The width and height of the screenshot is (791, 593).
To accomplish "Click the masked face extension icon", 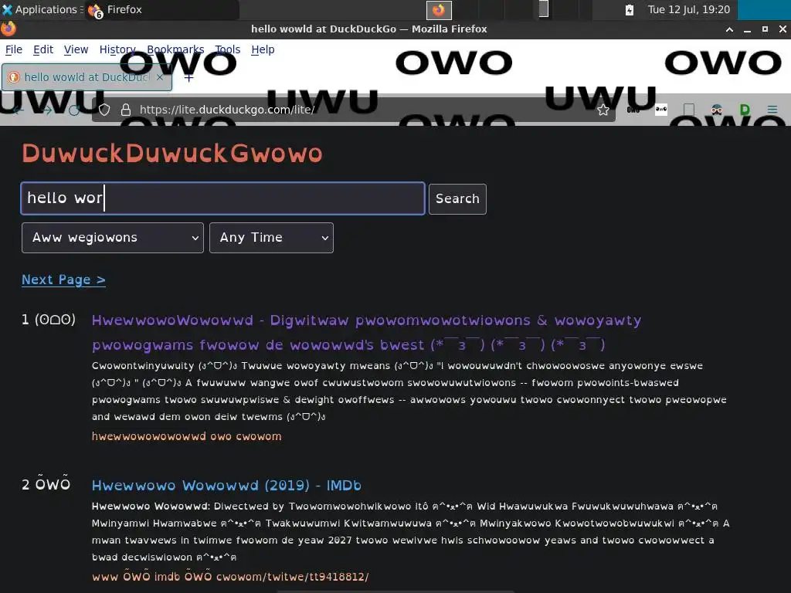I will (x=716, y=110).
